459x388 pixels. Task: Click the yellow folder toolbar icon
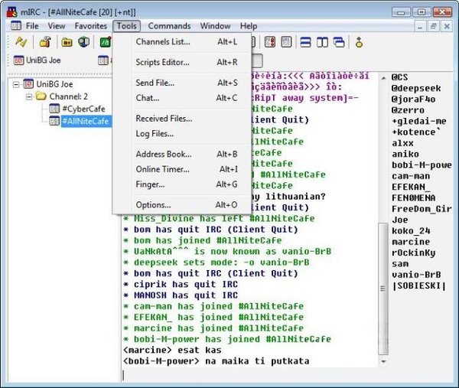(x=67, y=42)
